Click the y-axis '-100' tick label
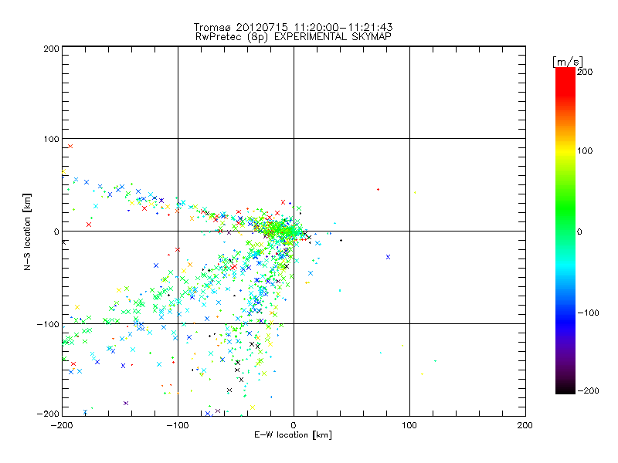The width and height of the screenshot is (618, 463). [x=48, y=324]
